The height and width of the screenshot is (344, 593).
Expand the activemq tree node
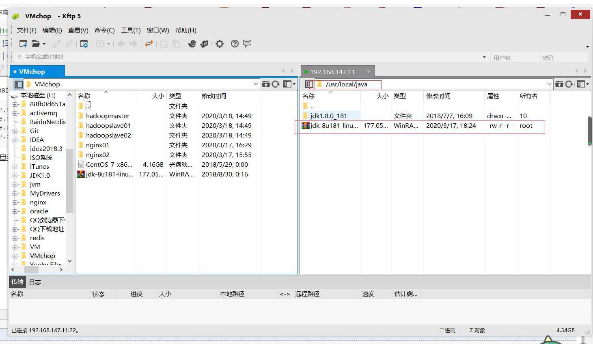15,113
